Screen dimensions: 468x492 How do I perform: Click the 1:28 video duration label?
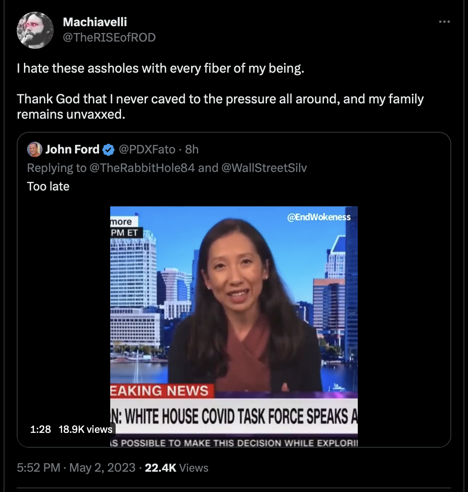pos(41,429)
